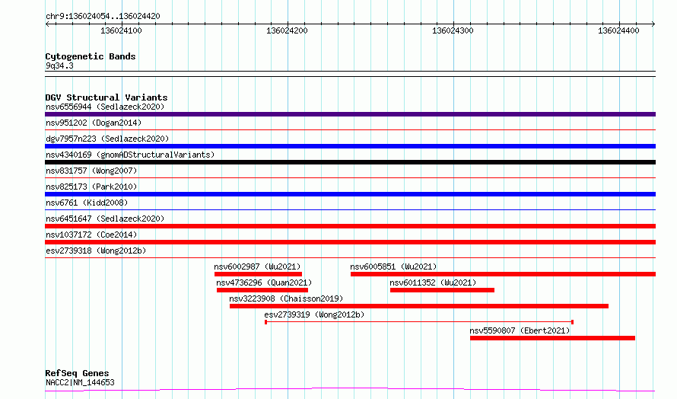Image resolution: width=677 pixels, height=399 pixels.
Task: Click the nsv825173 (Park2010) blue variant bar
Action: 350,194
